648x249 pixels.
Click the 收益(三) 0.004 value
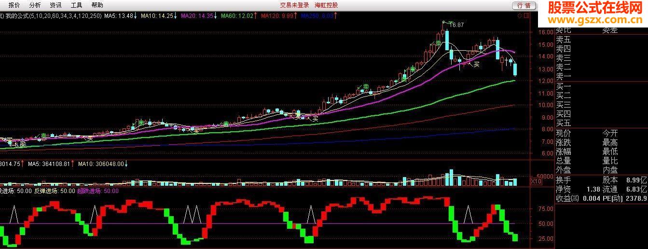(x=578, y=198)
